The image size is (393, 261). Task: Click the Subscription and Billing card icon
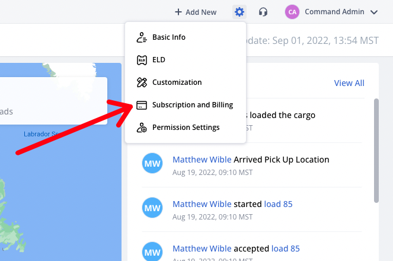pyautogui.click(x=142, y=105)
